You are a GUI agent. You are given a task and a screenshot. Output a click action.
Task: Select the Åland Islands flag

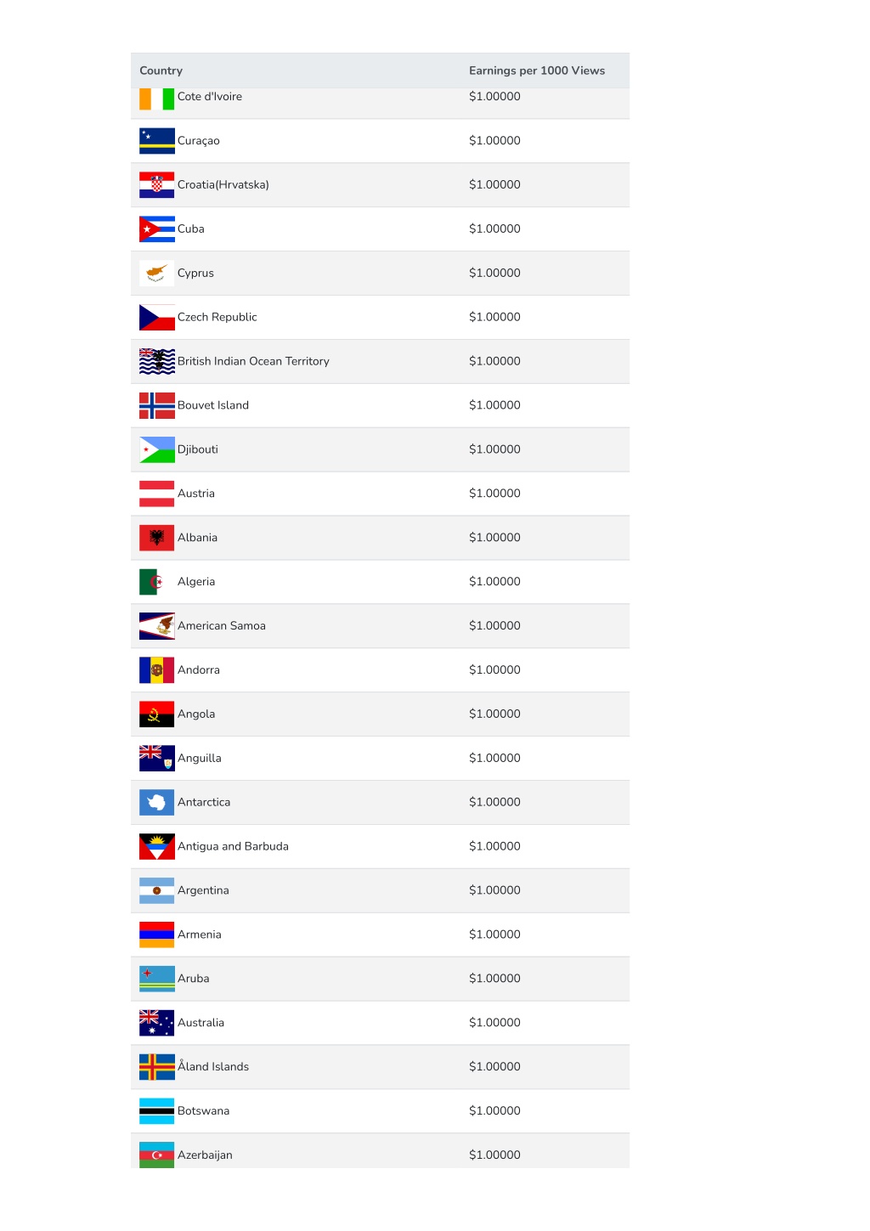tap(157, 1067)
